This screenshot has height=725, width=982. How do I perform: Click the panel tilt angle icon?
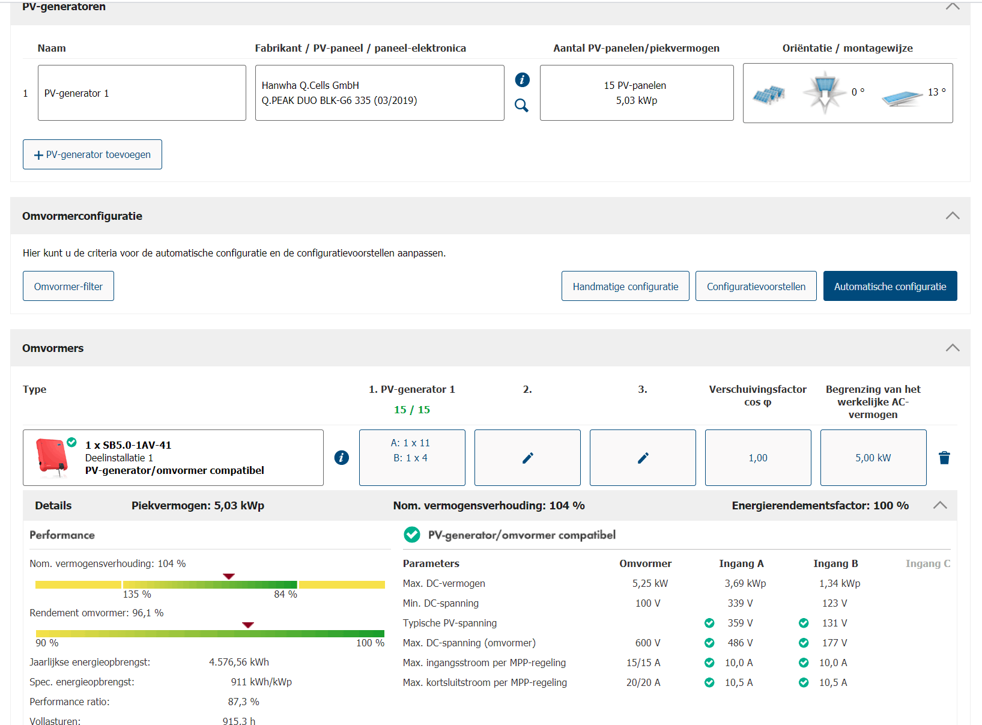click(902, 97)
